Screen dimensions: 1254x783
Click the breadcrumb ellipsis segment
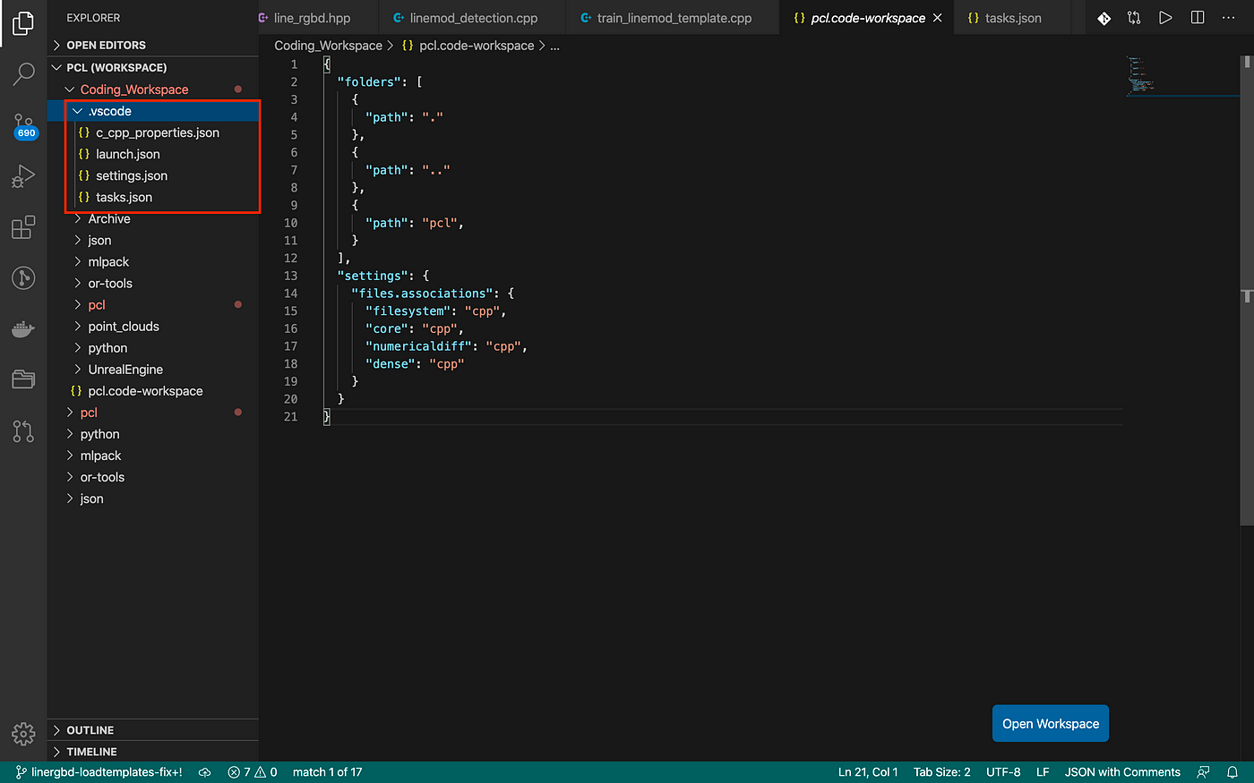(x=554, y=46)
